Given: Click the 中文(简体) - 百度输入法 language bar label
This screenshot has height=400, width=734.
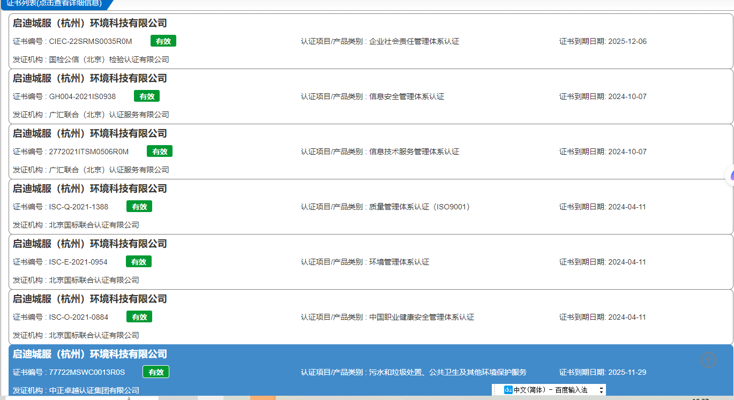Looking at the screenshot, I should click(551, 390).
